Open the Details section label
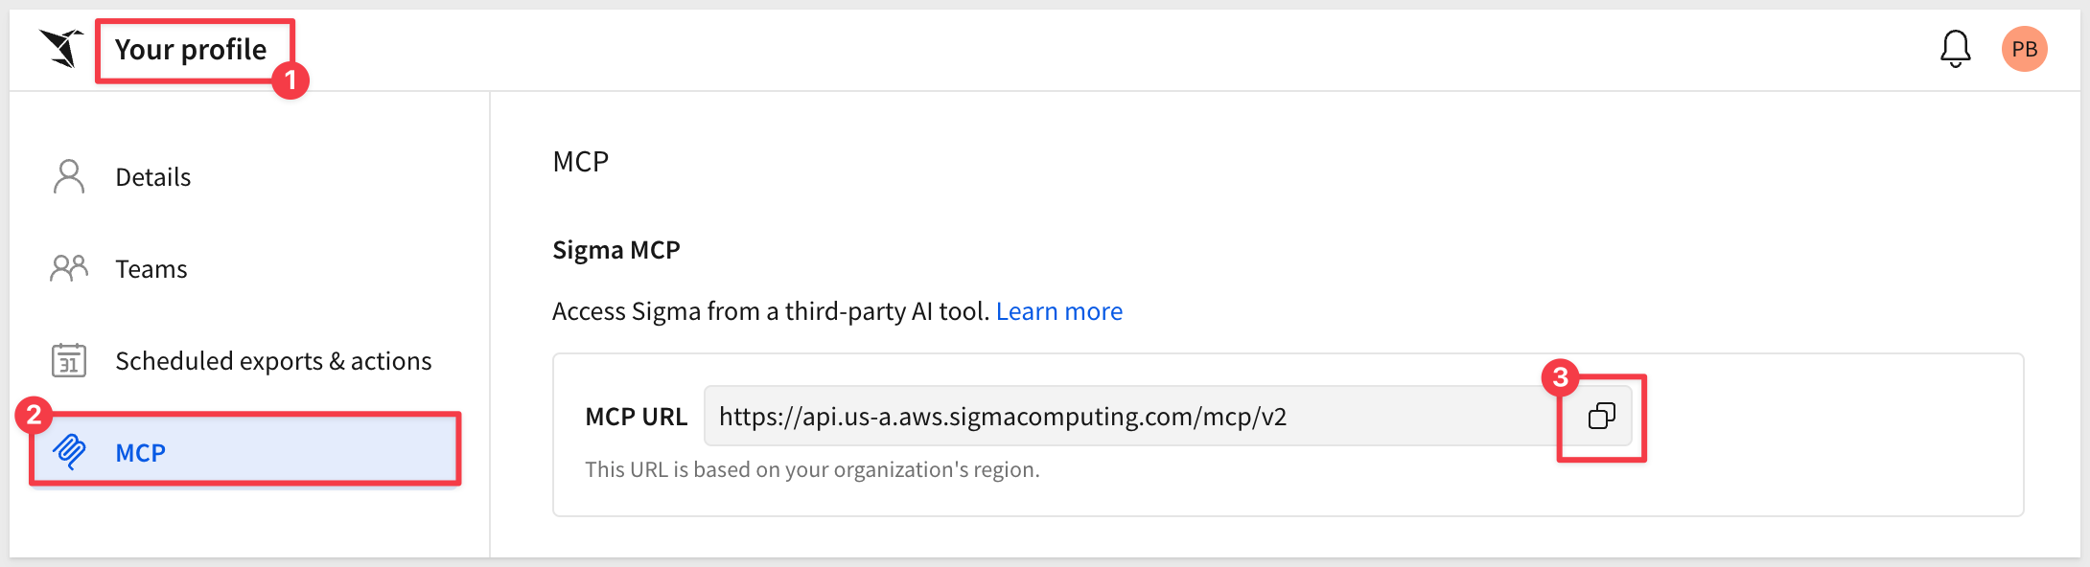 tap(153, 177)
